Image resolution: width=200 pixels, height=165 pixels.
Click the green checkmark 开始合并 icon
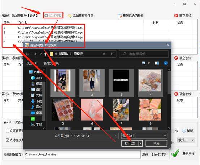pos(175,153)
